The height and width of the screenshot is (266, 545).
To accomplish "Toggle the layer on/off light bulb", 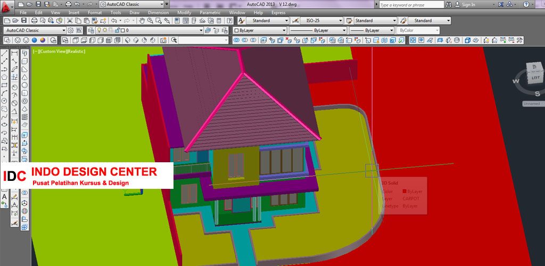I will [98, 30].
